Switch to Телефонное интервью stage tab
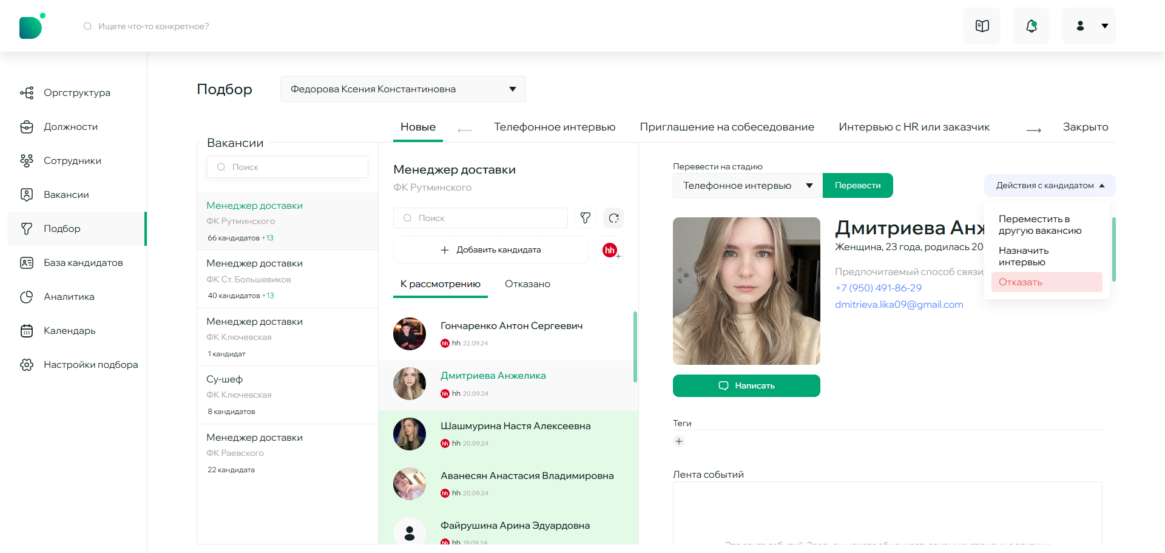 (x=555, y=127)
